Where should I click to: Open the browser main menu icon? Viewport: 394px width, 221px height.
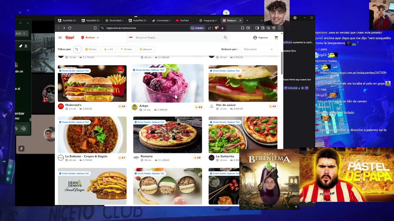279,28
